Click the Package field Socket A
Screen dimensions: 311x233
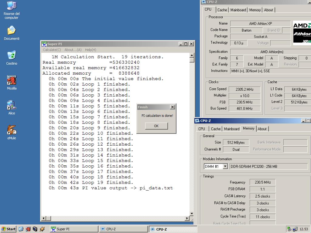(260, 37)
